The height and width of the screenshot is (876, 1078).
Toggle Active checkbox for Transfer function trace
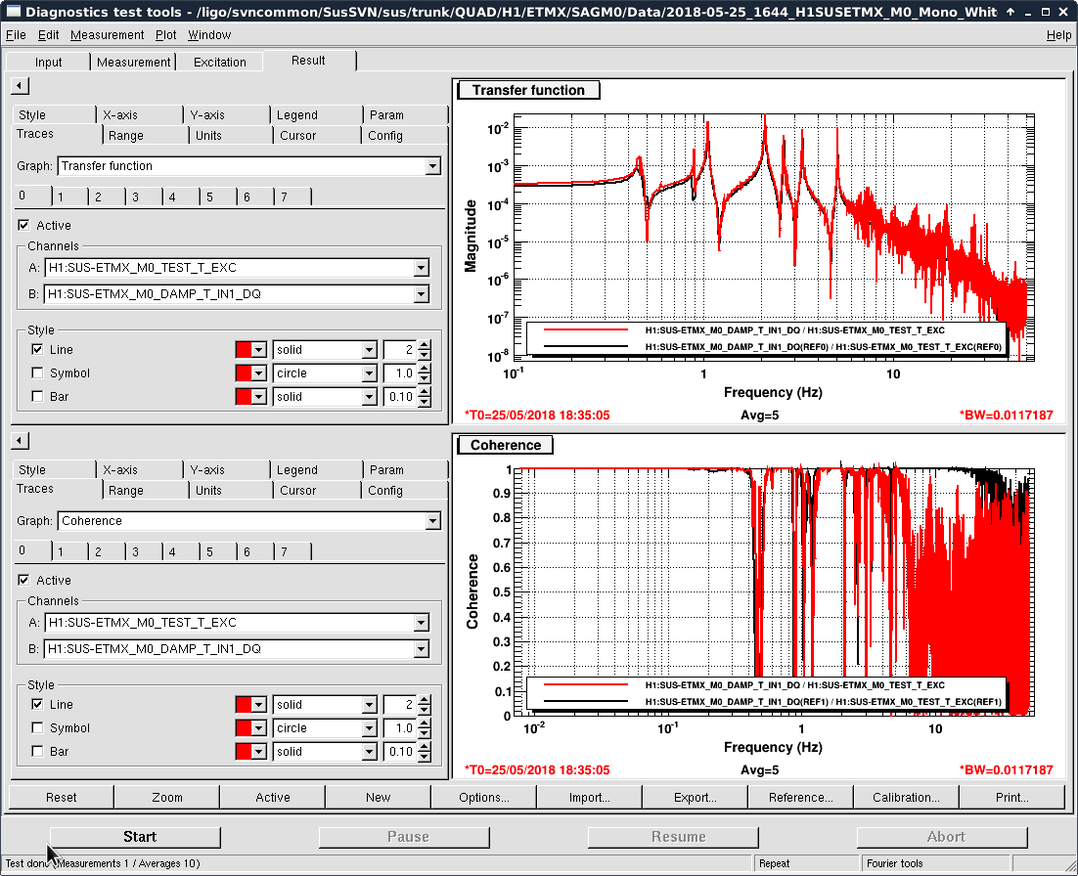[x=24, y=226]
